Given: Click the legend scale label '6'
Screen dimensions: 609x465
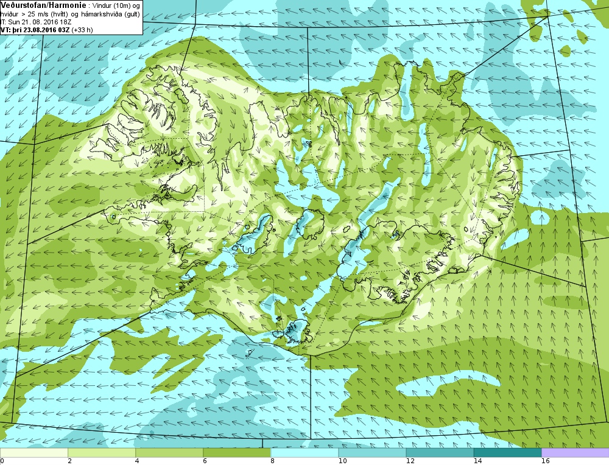Looking at the screenshot, I should tap(205, 461).
